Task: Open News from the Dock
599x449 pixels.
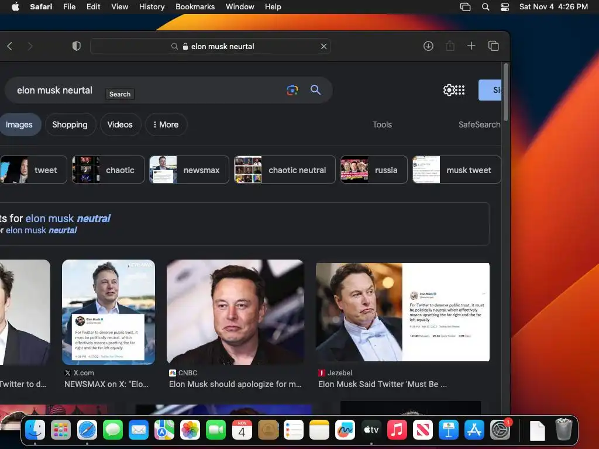Action: click(x=422, y=430)
